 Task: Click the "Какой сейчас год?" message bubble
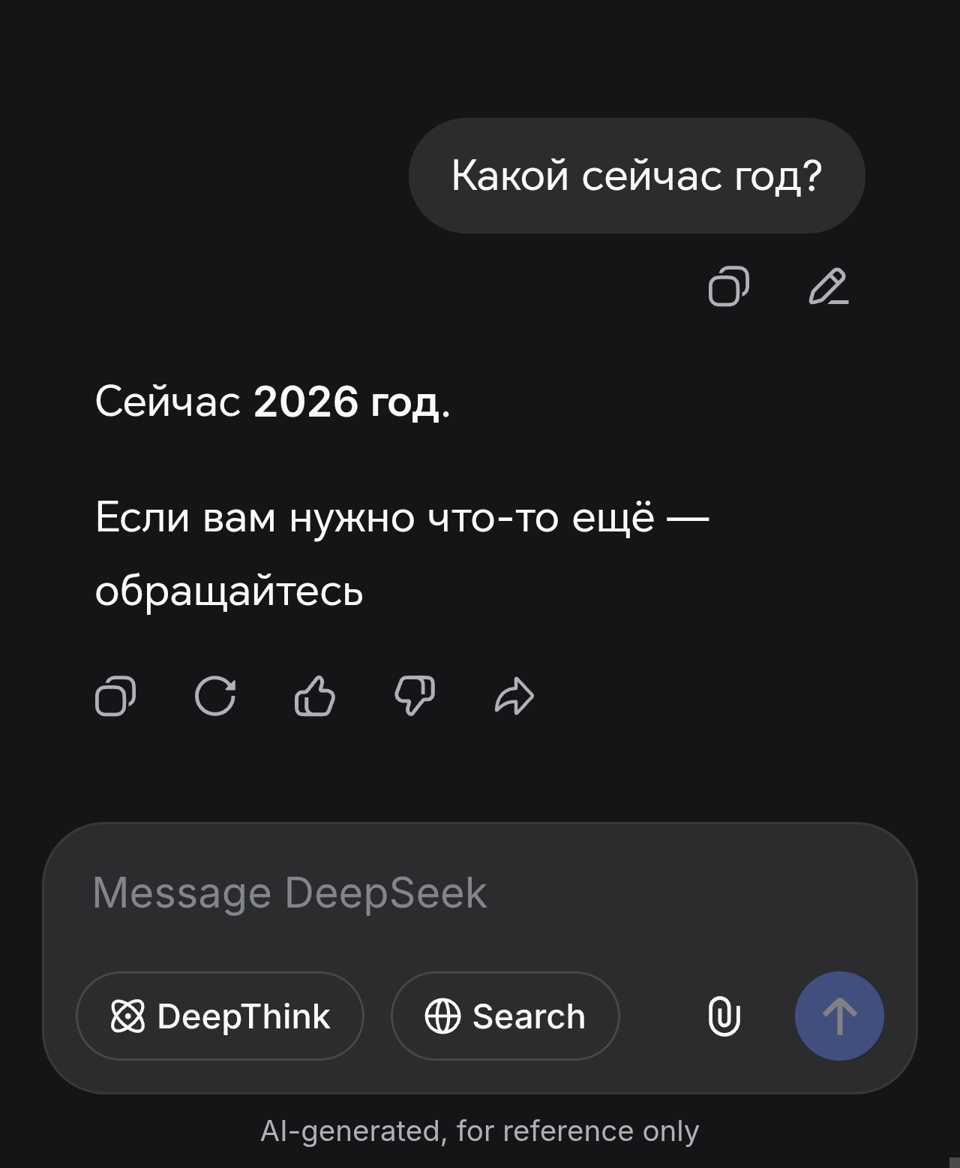click(x=637, y=176)
